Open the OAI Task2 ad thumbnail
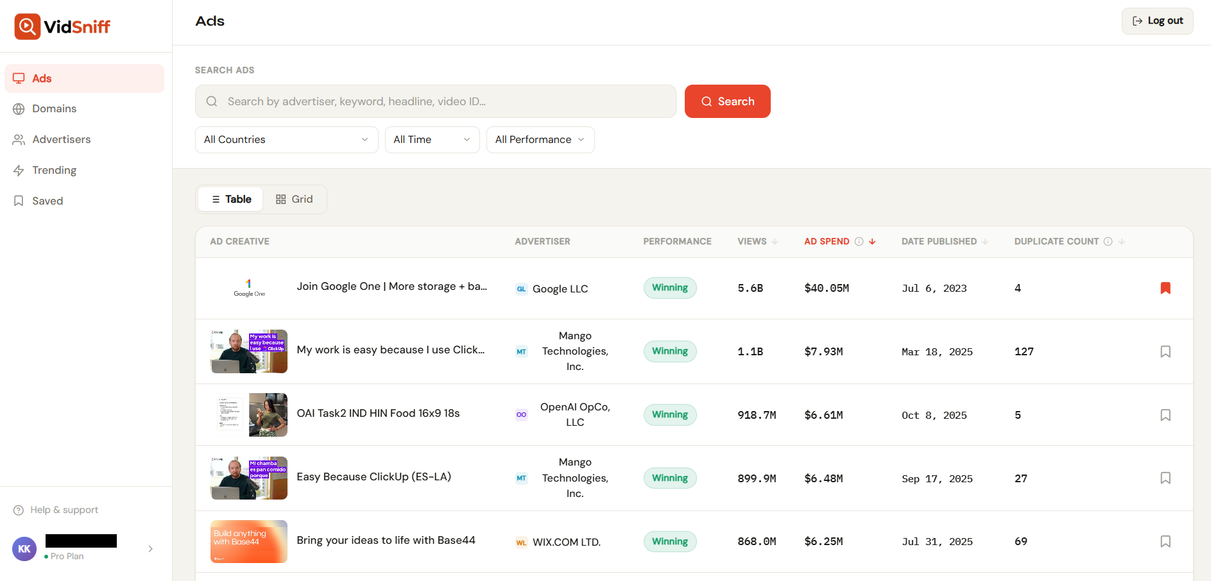This screenshot has height=581, width=1211. click(249, 415)
